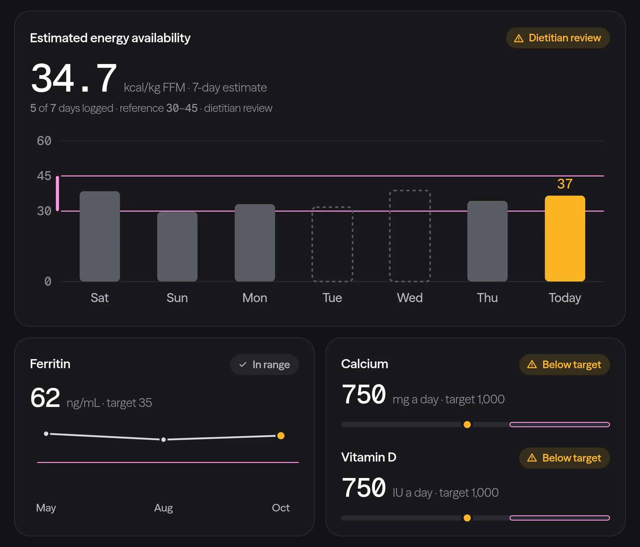640x547 pixels.
Task: Click the warning triangle in Vitamin D's badge
Action: coord(532,458)
